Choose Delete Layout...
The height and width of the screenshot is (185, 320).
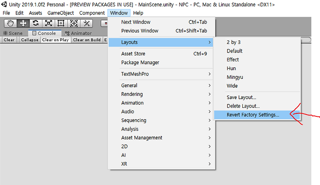(257, 106)
